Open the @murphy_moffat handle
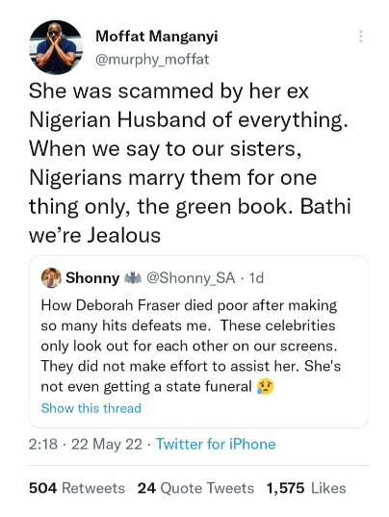The width and height of the screenshot is (389, 517). [152, 60]
